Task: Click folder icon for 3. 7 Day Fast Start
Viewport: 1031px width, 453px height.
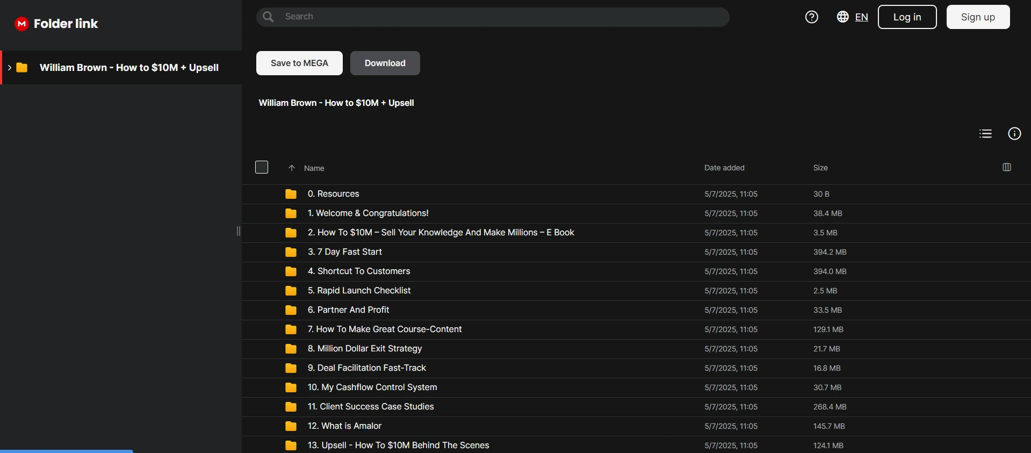Action: click(291, 252)
